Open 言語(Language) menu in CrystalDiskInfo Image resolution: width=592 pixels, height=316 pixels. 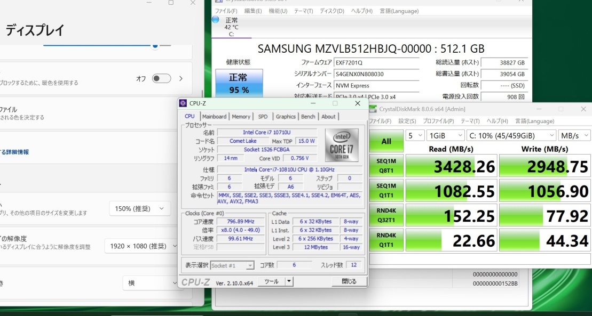(399, 11)
